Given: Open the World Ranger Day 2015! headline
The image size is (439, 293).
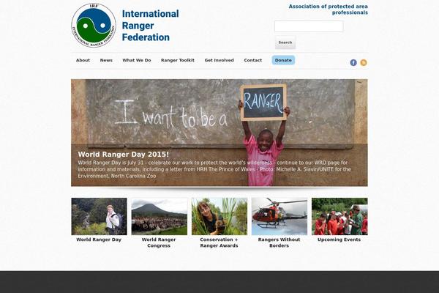Looking at the screenshot, I should (x=124, y=155).
